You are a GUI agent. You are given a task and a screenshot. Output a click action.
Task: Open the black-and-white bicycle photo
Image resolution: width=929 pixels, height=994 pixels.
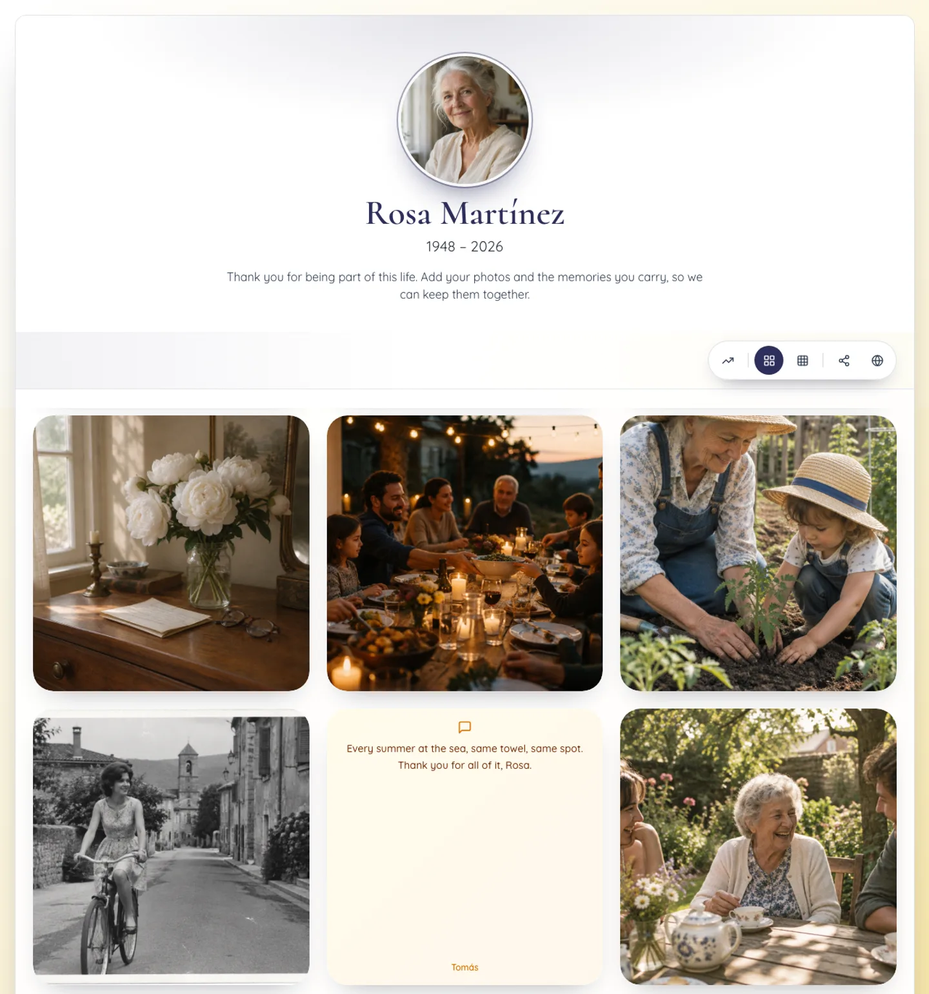pyautogui.click(x=171, y=846)
